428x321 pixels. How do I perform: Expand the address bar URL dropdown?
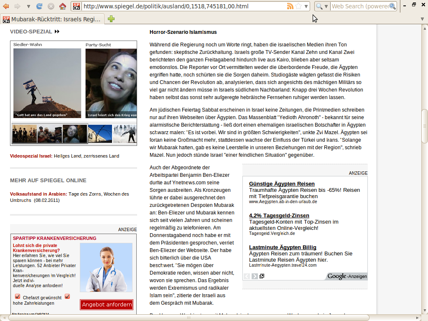click(x=306, y=6)
